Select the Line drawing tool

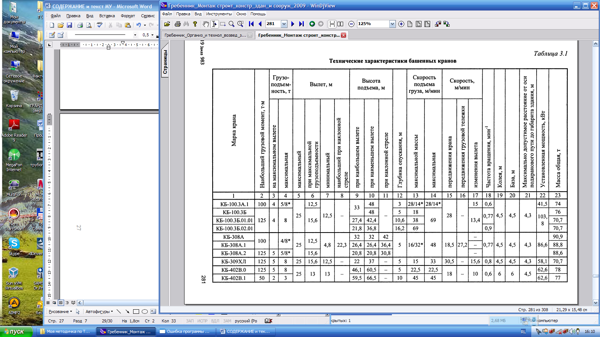point(119,312)
